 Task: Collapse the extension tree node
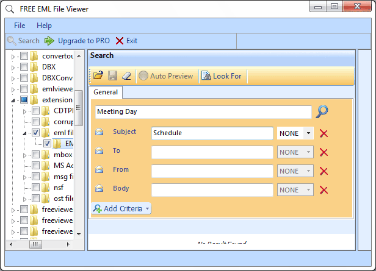[13, 100]
